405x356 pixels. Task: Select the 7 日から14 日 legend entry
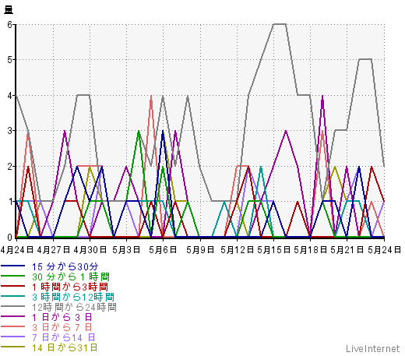tap(64, 337)
